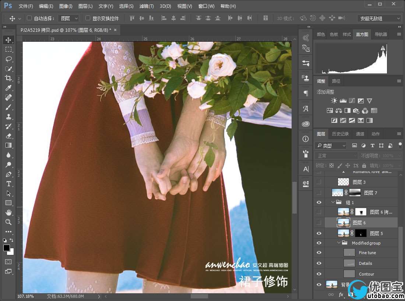Choose the Horizontal Type tool
The height and width of the screenshot is (301, 405).
(x=8, y=184)
